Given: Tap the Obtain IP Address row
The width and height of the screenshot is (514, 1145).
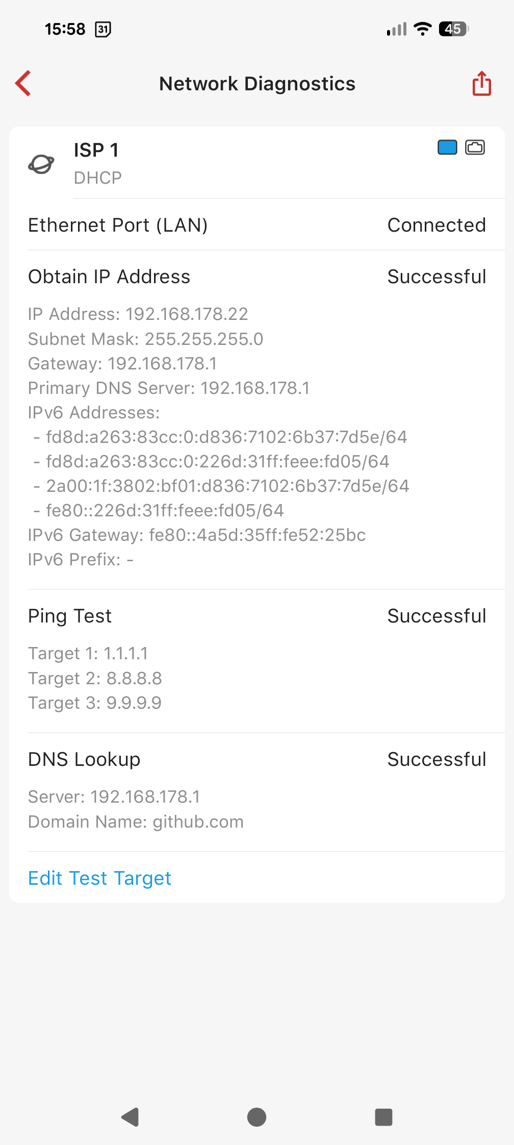Looking at the screenshot, I should (257, 277).
